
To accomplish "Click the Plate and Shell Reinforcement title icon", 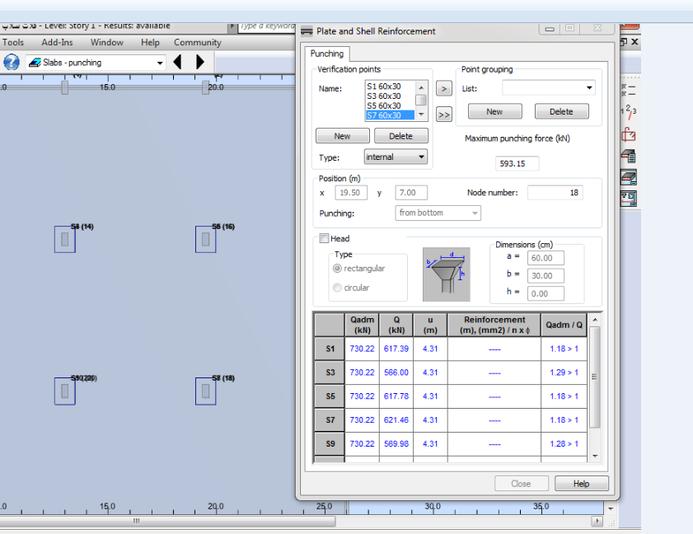I will click(307, 31).
